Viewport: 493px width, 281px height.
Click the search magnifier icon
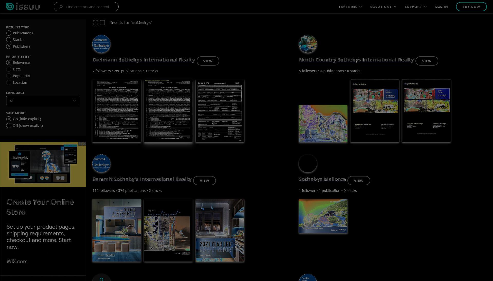61,7
